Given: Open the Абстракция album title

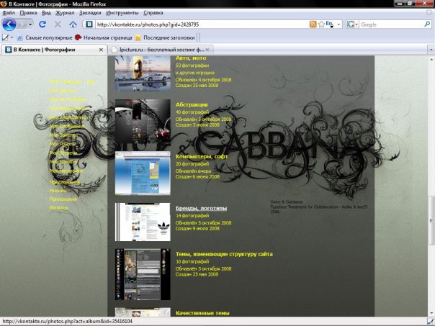Looking at the screenshot, I should [x=192, y=104].
